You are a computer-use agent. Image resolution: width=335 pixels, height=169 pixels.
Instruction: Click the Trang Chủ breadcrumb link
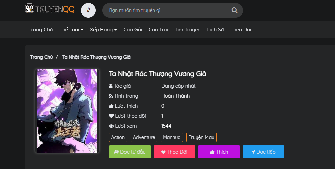click(41, 57)
